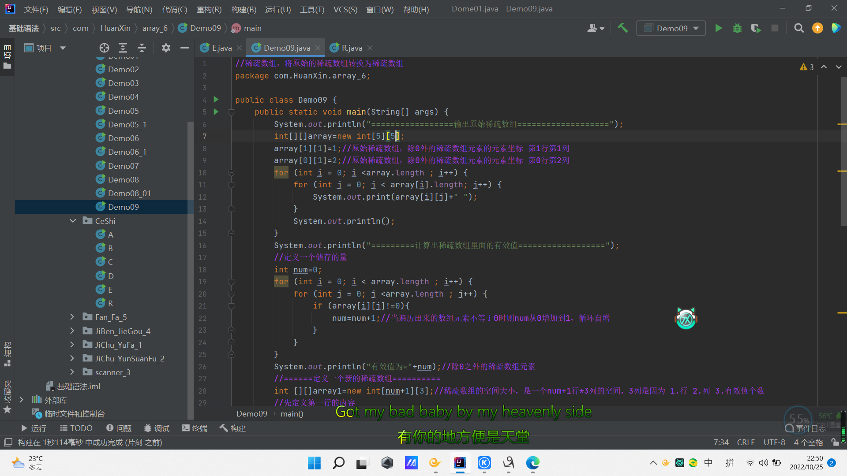The width and height of the screenshot is (847, 476).
Task: Open the 终端 terminal tool window
Action: pyautogui.click(x=195, y=428)
